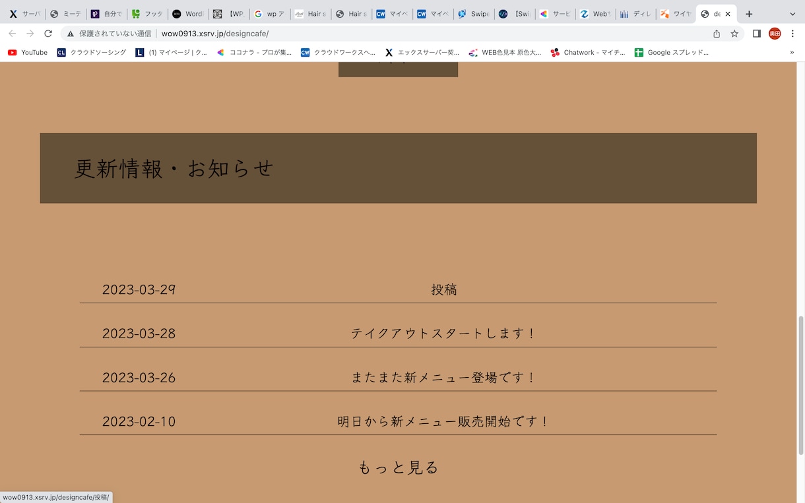Open the WEB色見本 原色大 bookmark
The height and width of the screenshot is (503, 805).
505,52
